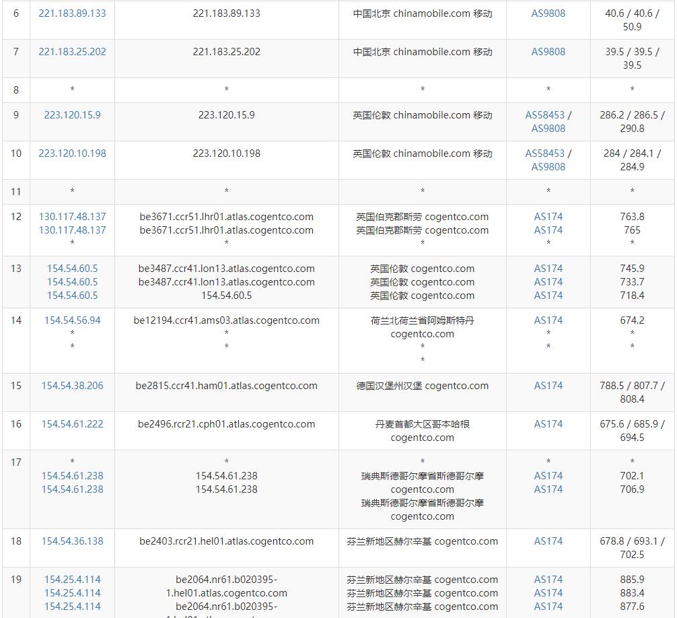This screenshot has height=618, width=677.
Task: Click the first AS174 link in hop 12
Action: coord(548,217)
